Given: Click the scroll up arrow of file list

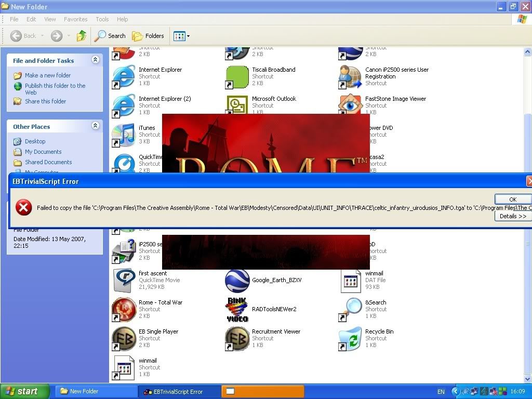Looking at the screenshot, I should point(528,51).
